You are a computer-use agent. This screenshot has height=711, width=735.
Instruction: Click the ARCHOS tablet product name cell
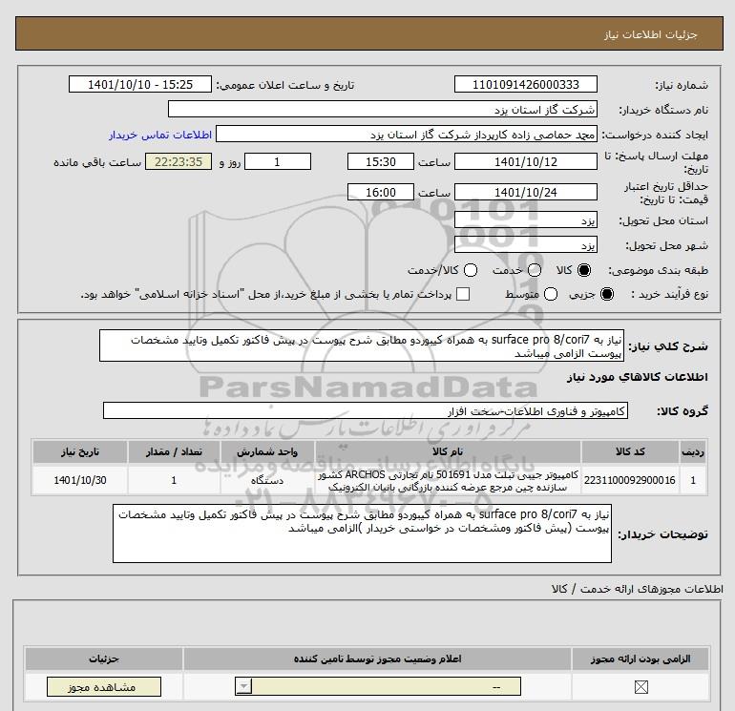coord(448,480)
